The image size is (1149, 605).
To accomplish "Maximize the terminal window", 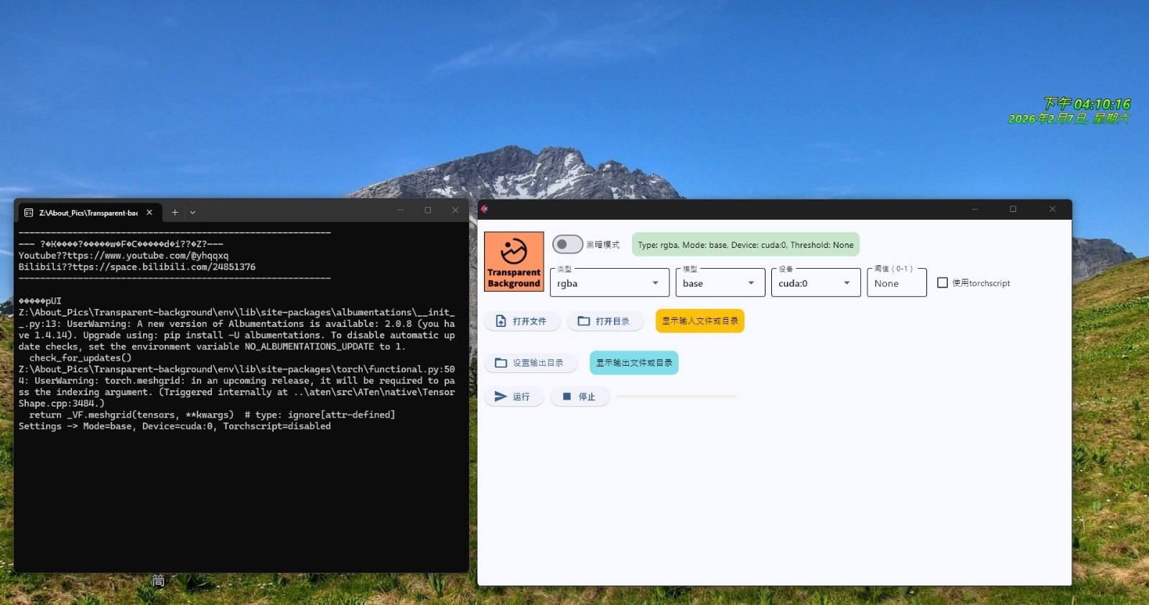I will pyautogui.click(x=428, y=210).
